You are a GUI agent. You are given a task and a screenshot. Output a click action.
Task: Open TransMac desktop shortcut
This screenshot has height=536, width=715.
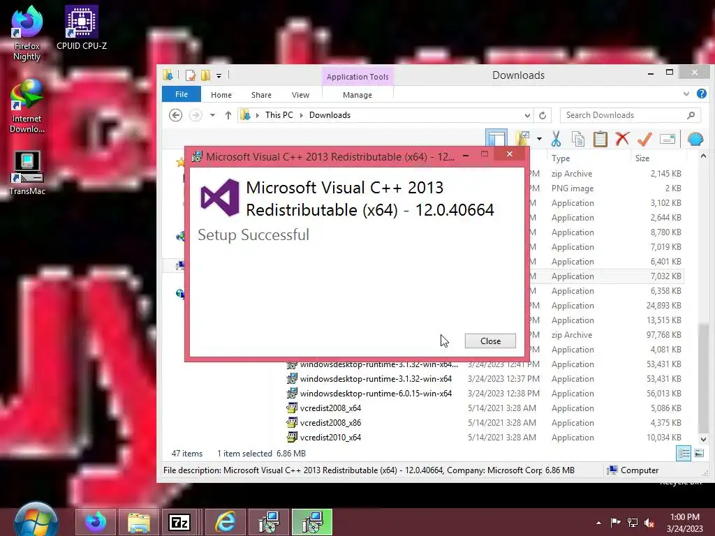click(27, 173)
